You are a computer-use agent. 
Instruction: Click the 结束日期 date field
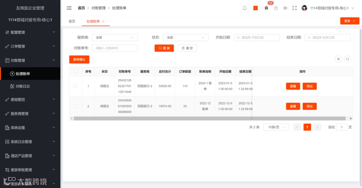[x=327, y=37]
